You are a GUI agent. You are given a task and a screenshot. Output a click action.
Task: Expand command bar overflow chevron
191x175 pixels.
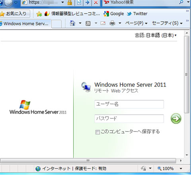click(187, 21)
